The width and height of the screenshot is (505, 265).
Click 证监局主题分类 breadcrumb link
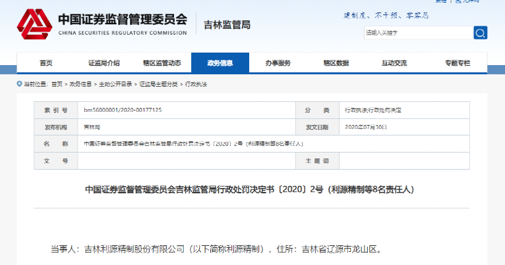158,84
